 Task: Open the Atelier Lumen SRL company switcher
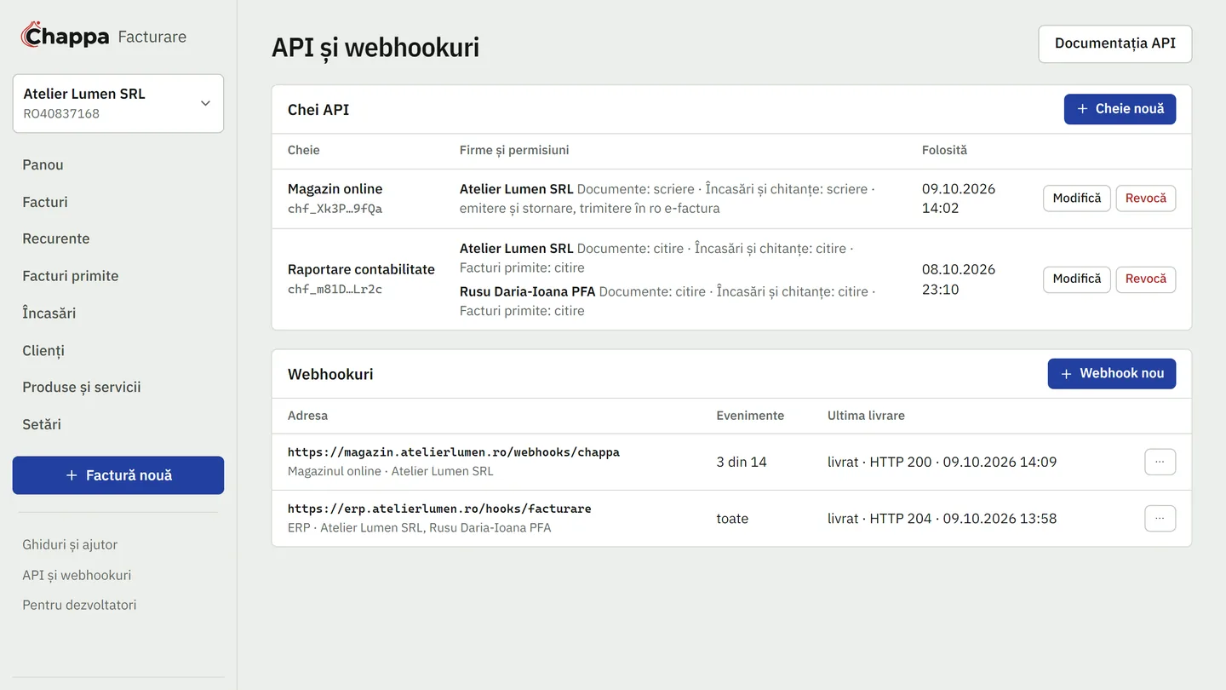tap(118, 103)
